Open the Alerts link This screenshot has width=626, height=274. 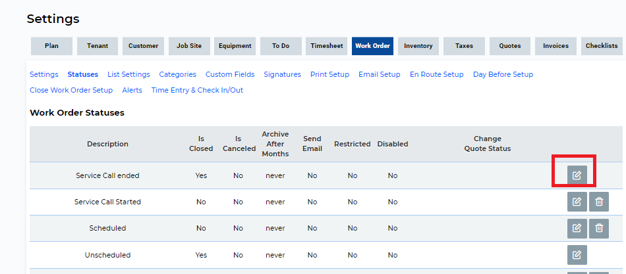[x=132, y=91]
